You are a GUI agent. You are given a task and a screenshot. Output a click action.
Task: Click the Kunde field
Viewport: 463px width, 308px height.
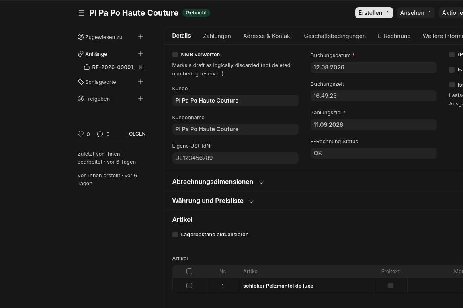236,101
